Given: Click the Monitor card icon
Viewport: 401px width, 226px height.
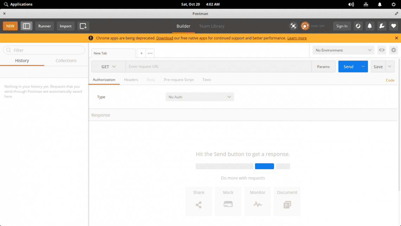Looking at the screenshot, I should click(x=257, y=201).
